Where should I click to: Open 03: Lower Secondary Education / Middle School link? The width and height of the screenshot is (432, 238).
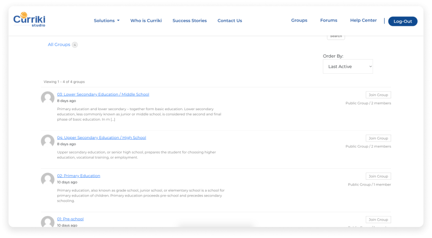click(x=103, y=94)
